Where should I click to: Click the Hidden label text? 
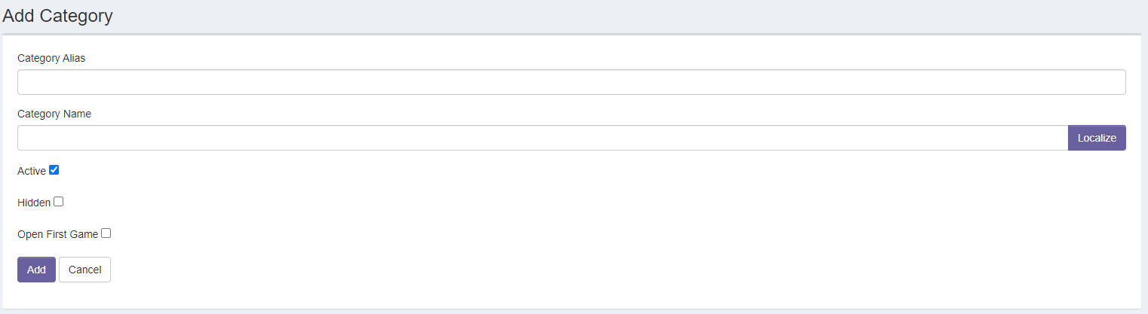click(x=34, y=203)
